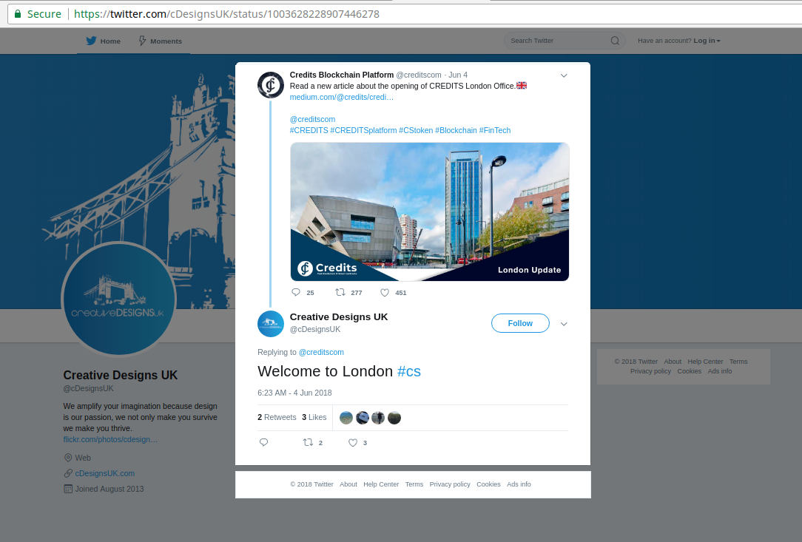
Task: Click the large Creative Designs UK profile picture
Action: (x=118, y=299)
